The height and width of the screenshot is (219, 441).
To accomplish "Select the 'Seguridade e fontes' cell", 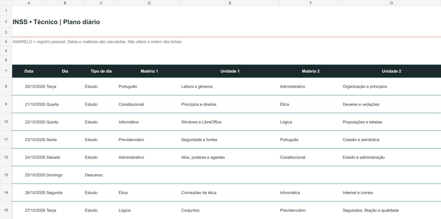I will click(230, 140).
